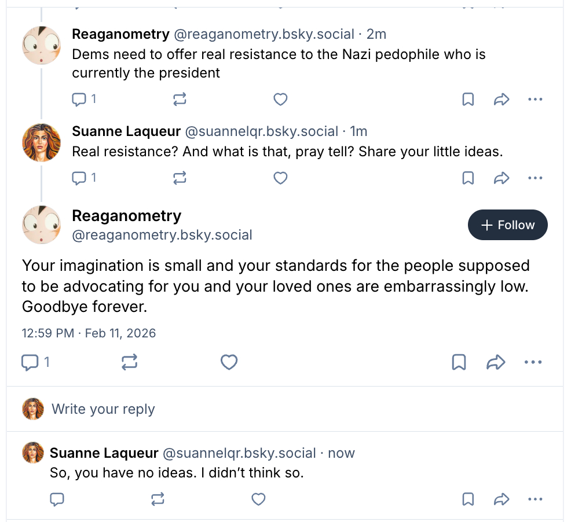The image size is (571, 522).
Task: Open more options on Suanne's "pray tell" post
Action: pos(535,178)
